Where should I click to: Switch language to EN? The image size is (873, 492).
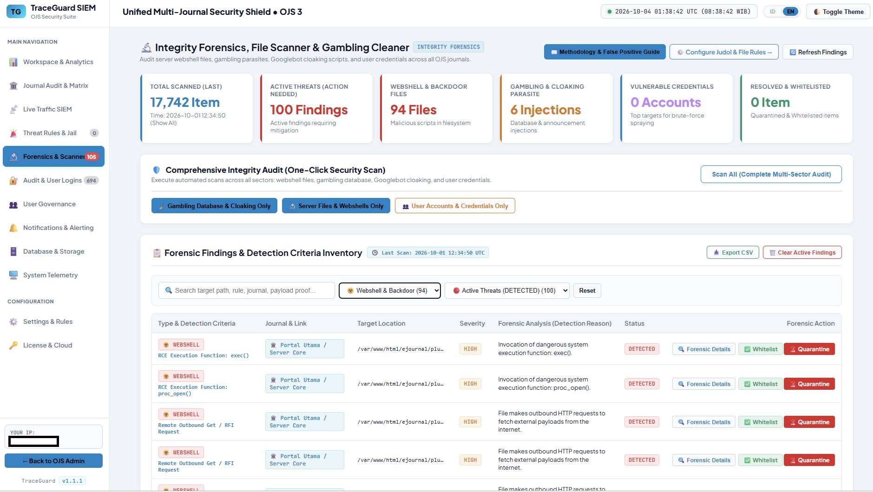pos(790,12)
